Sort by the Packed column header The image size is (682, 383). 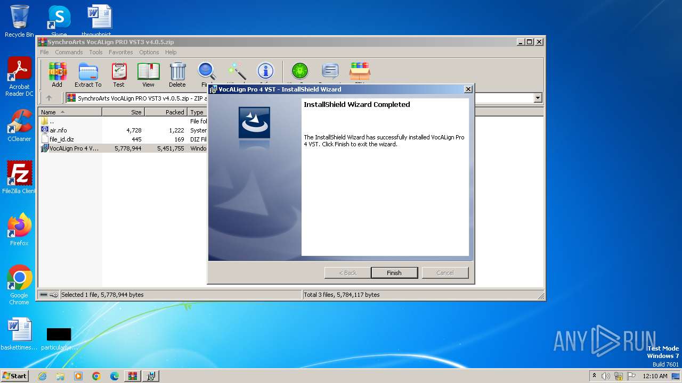click(166, 112)
